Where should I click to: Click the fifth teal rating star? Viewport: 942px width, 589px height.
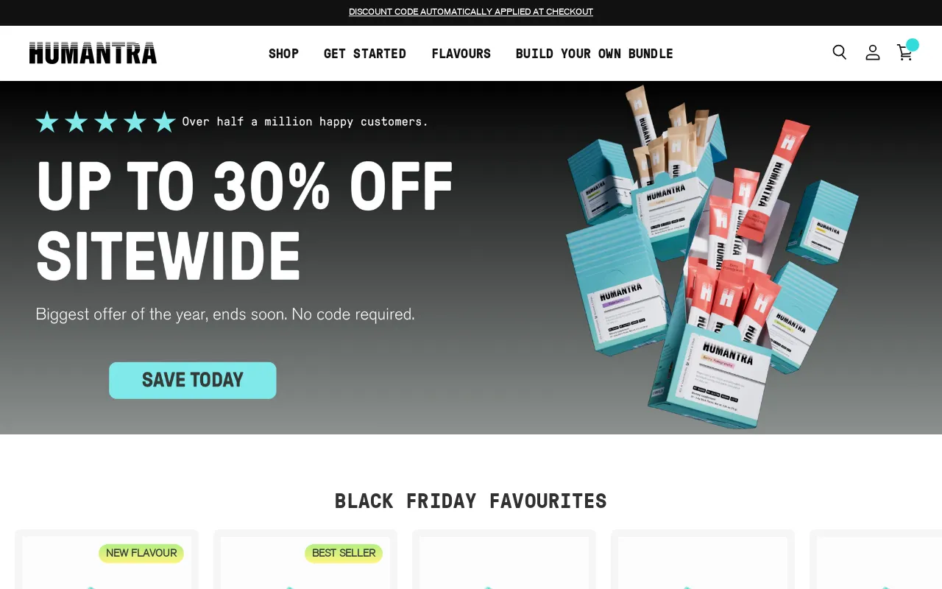[x=164, y=121]
